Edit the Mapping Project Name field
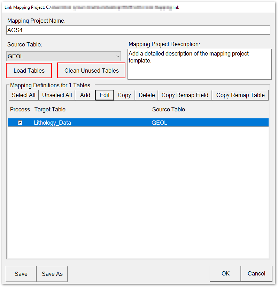Image resolution: width=278 pixels, height=287 pixels. [138, 30]
